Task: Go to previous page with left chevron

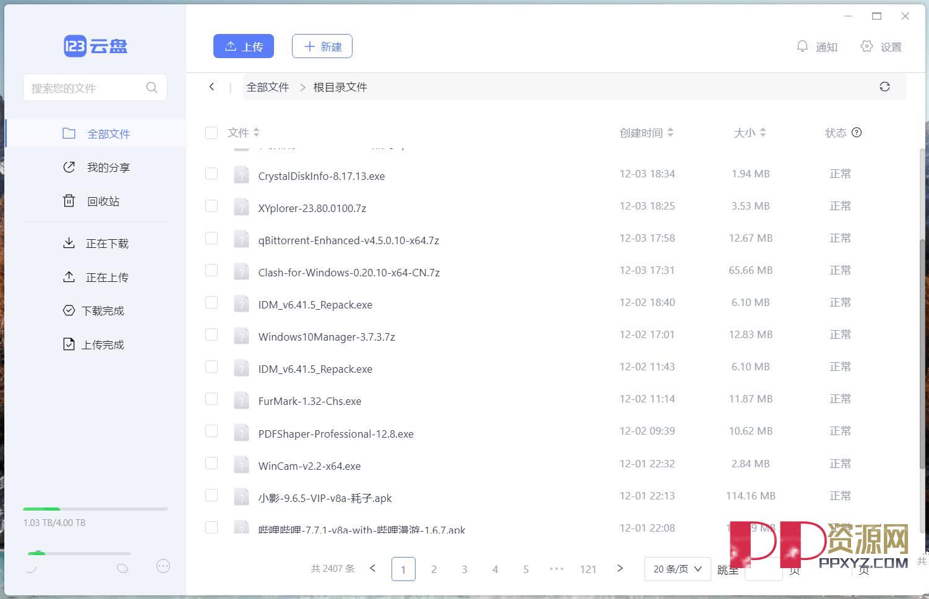Action: click(x=372, y=568)
